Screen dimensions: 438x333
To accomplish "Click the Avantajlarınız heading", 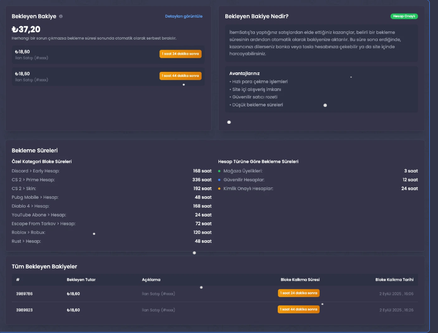I will pyautogui.click(x=244, y=73).
